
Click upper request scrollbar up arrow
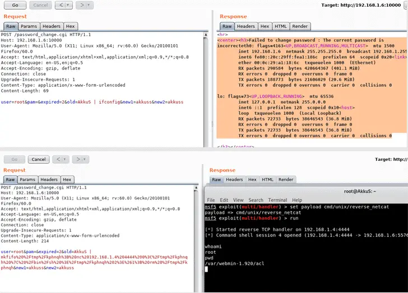tap(206, 35)
